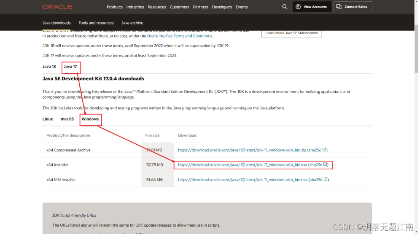
Task: Click the Contact Sales button
Action: tap(353, 7)
